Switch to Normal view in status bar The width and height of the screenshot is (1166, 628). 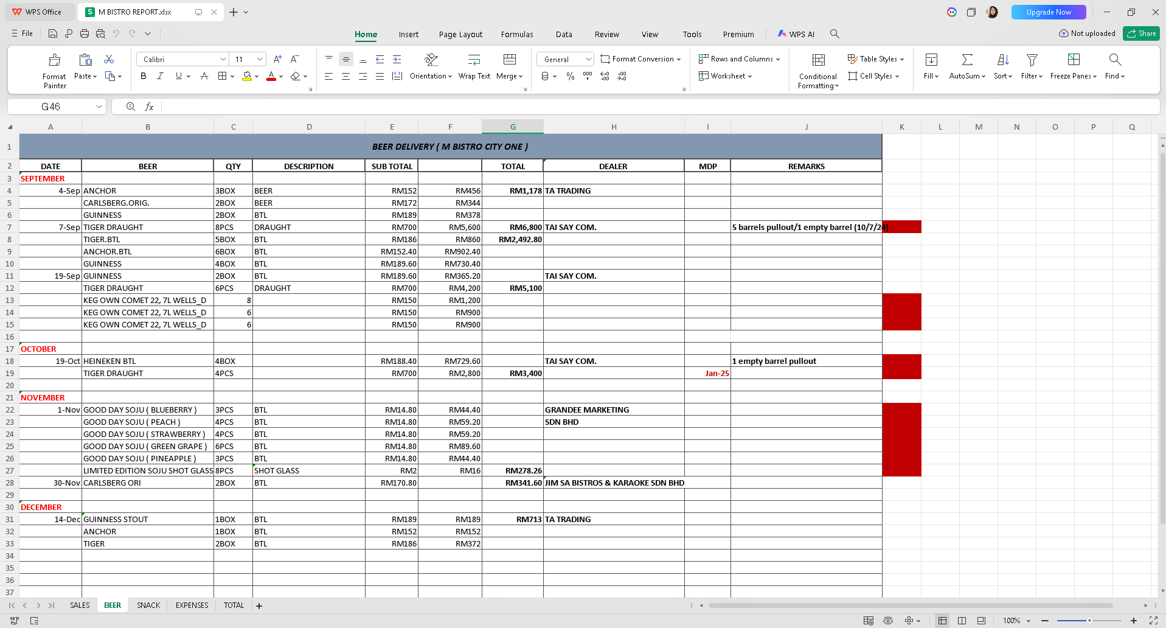942,621
